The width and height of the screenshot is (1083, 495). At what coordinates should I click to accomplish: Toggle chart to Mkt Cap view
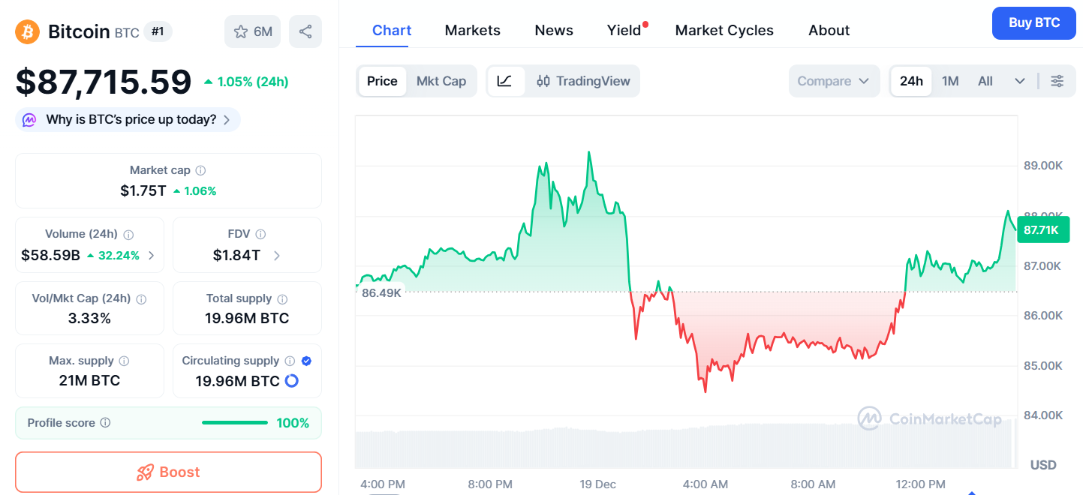click(x=441, y=81)
